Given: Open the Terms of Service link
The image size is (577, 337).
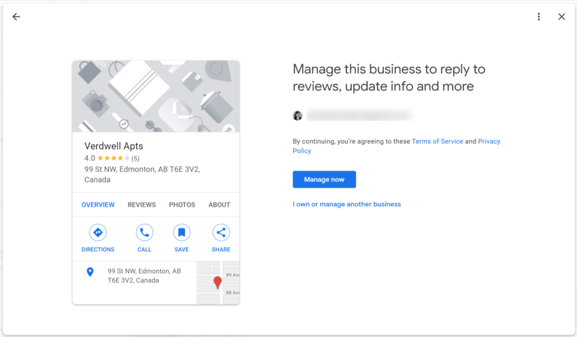Looking at the screenshot, I should coord(437,141).
